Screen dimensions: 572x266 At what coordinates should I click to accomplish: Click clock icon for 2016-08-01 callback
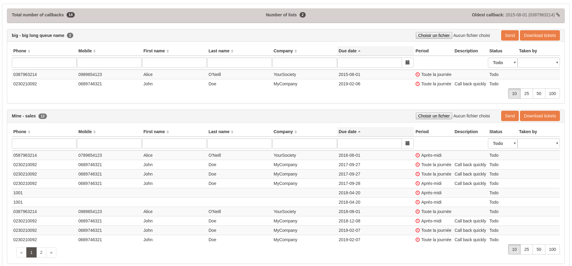418,155
